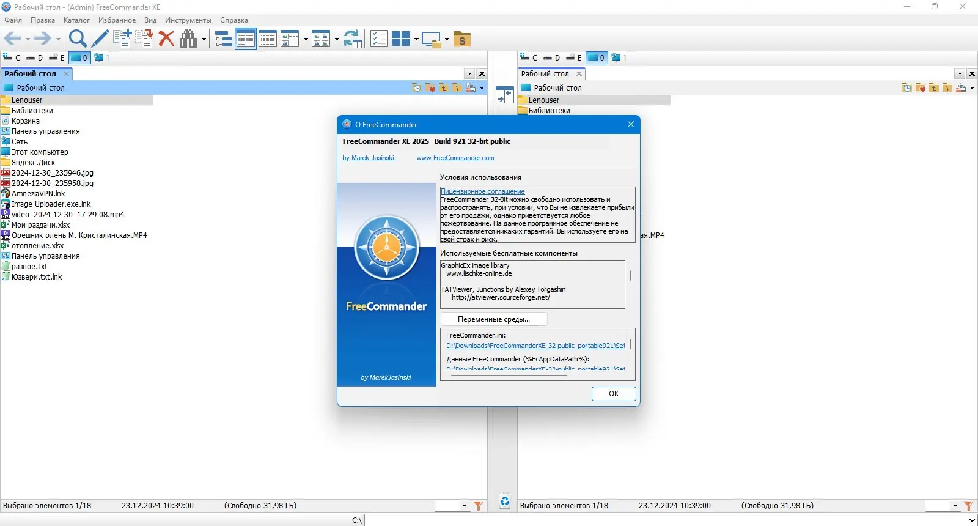The image size is (978, 526).
Task: Click the red X Delete icon
Action: point(166,39)
